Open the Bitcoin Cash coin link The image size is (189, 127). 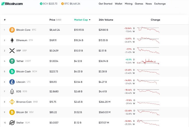[23, 71]
